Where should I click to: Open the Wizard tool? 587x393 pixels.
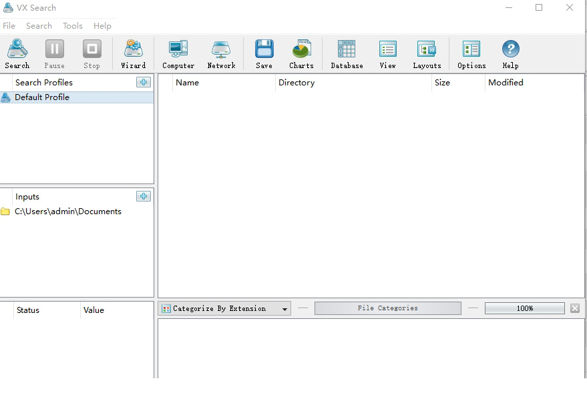click(x=133, y=53)
